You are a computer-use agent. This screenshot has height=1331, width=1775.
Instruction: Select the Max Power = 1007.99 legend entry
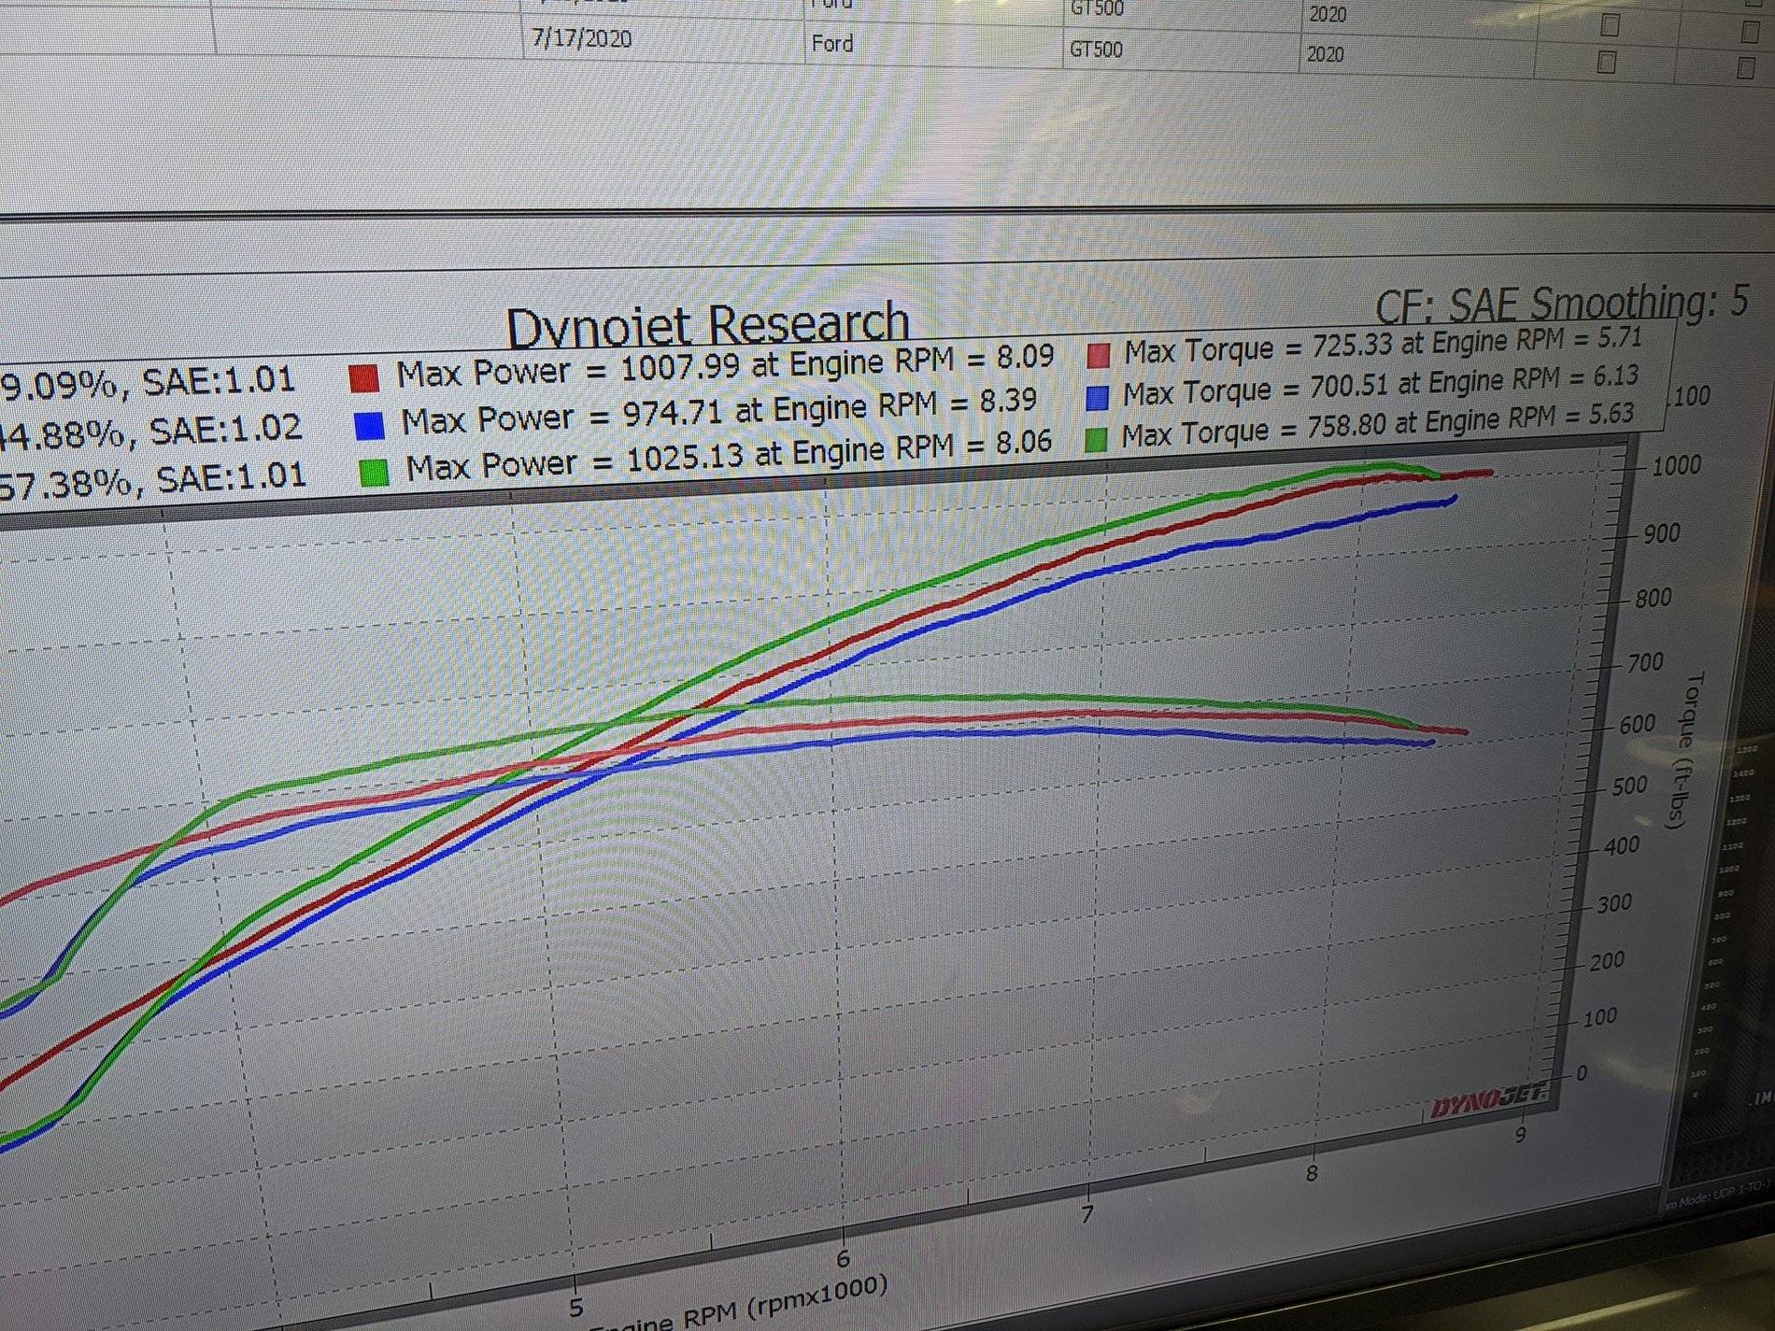(725, 365)
